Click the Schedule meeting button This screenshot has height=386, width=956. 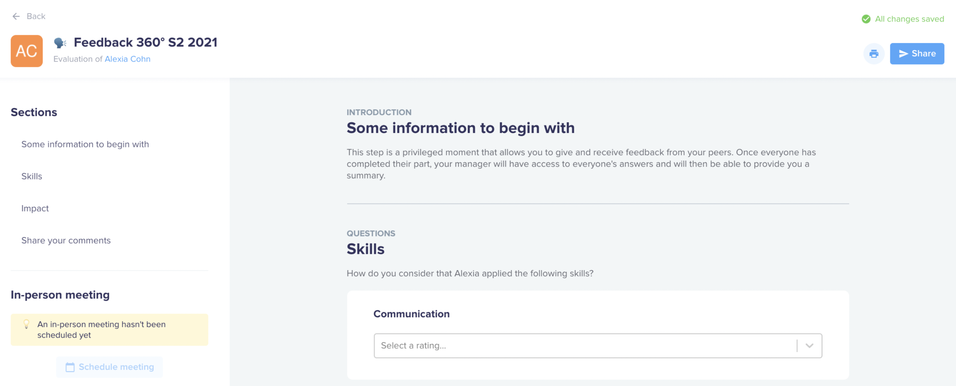click(x=109, y=367)
